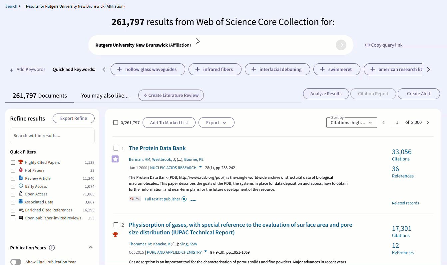Open The Protein Data Bank title link
The image size is (447, 265).
pyautogui.click(x=157, y=148)
